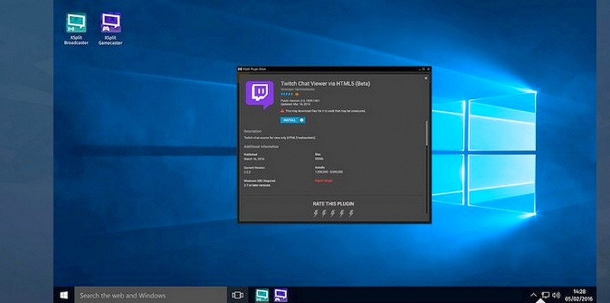Click the 'RATE THIS PLUGIN' heading
Viewport: 610px width, 303px height.
(333, 204)
